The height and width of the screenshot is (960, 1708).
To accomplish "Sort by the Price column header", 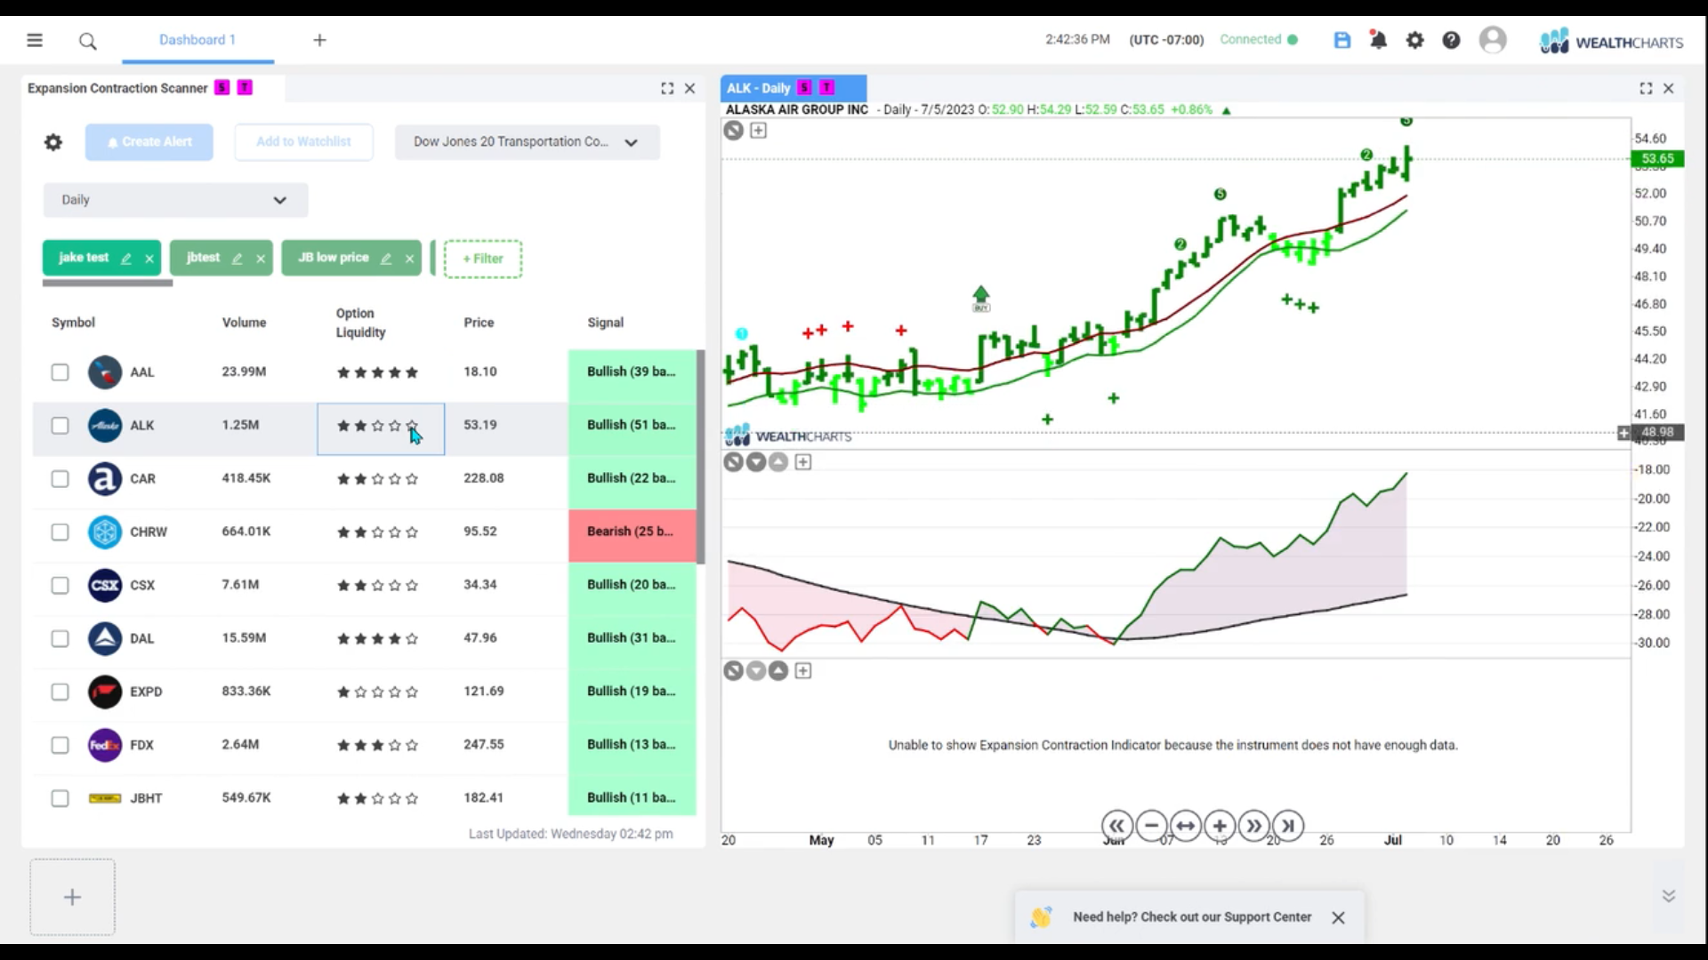I will (x=479, y=323).
